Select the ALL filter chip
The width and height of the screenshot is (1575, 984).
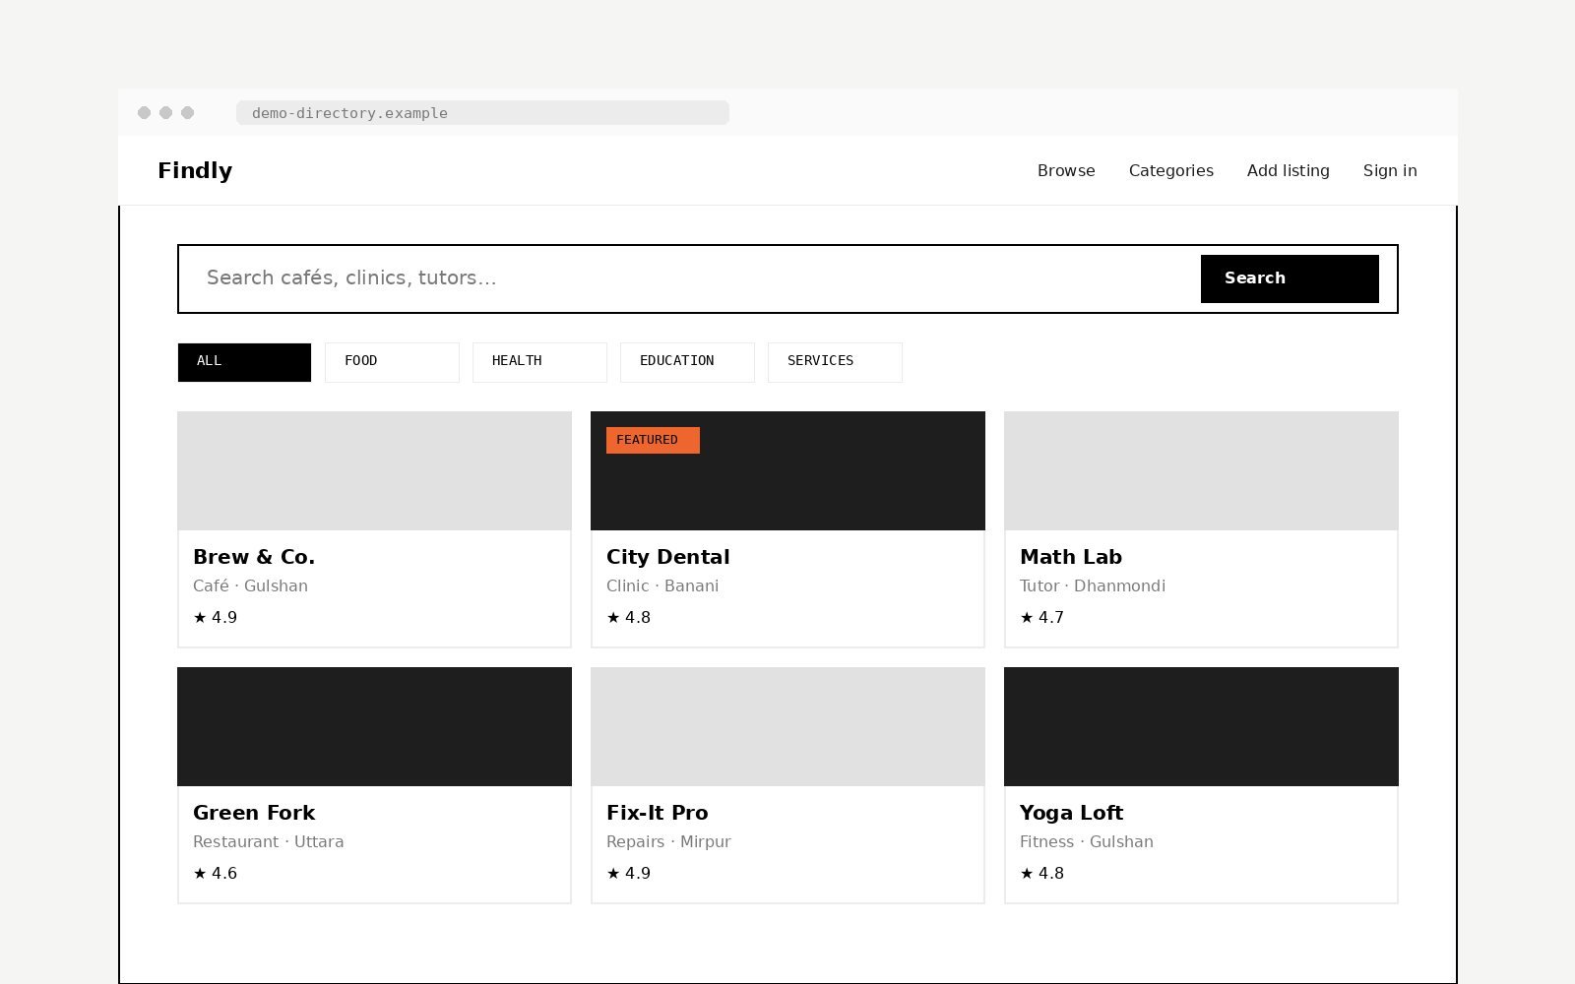[244, 362]
